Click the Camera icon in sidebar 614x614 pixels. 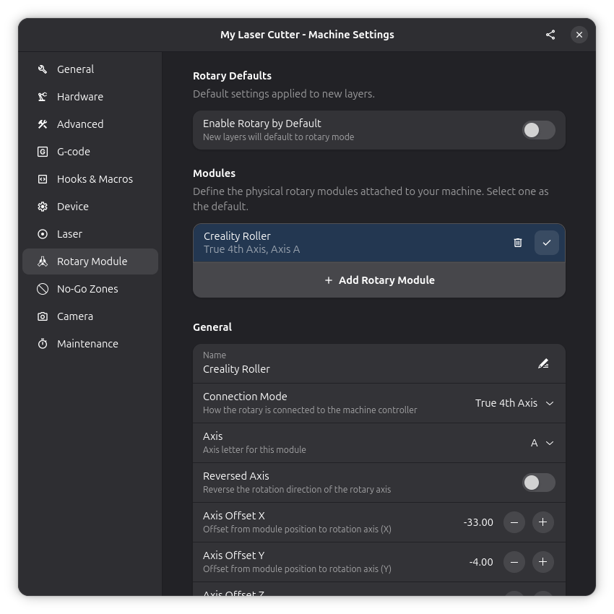tap(43, 316)
